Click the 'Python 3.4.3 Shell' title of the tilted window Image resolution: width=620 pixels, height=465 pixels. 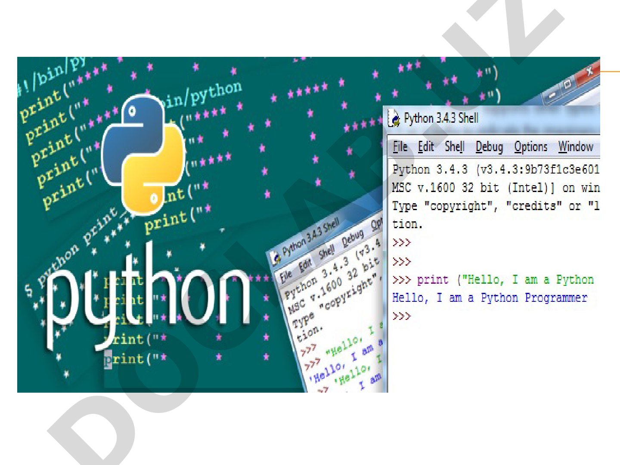coord(311,237)
